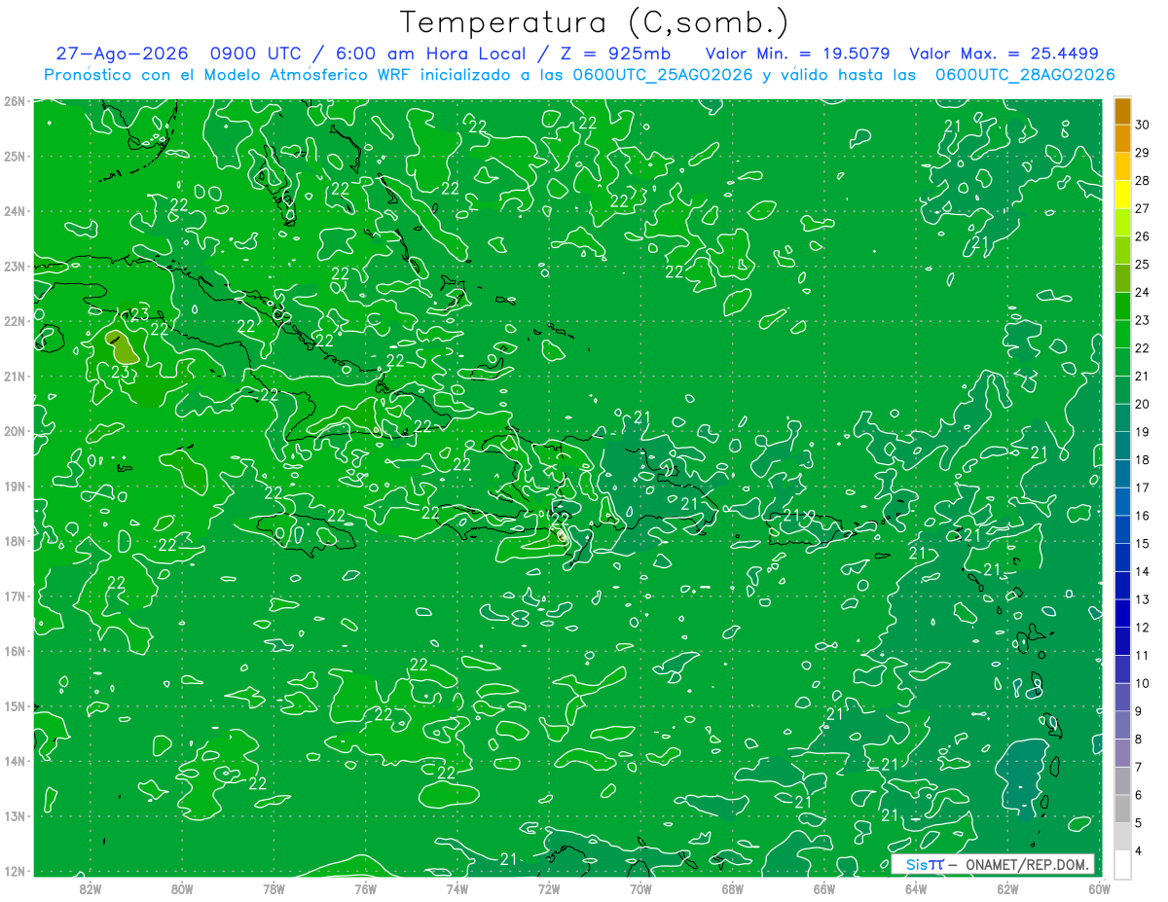Click the 19N latitude axis label
1168x902 pixels.
[x=14, y=486]
